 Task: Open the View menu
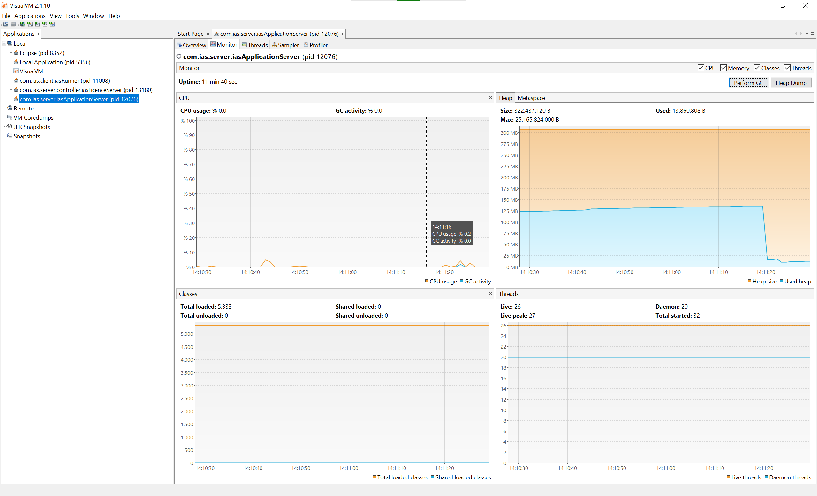tap(55, 16)
